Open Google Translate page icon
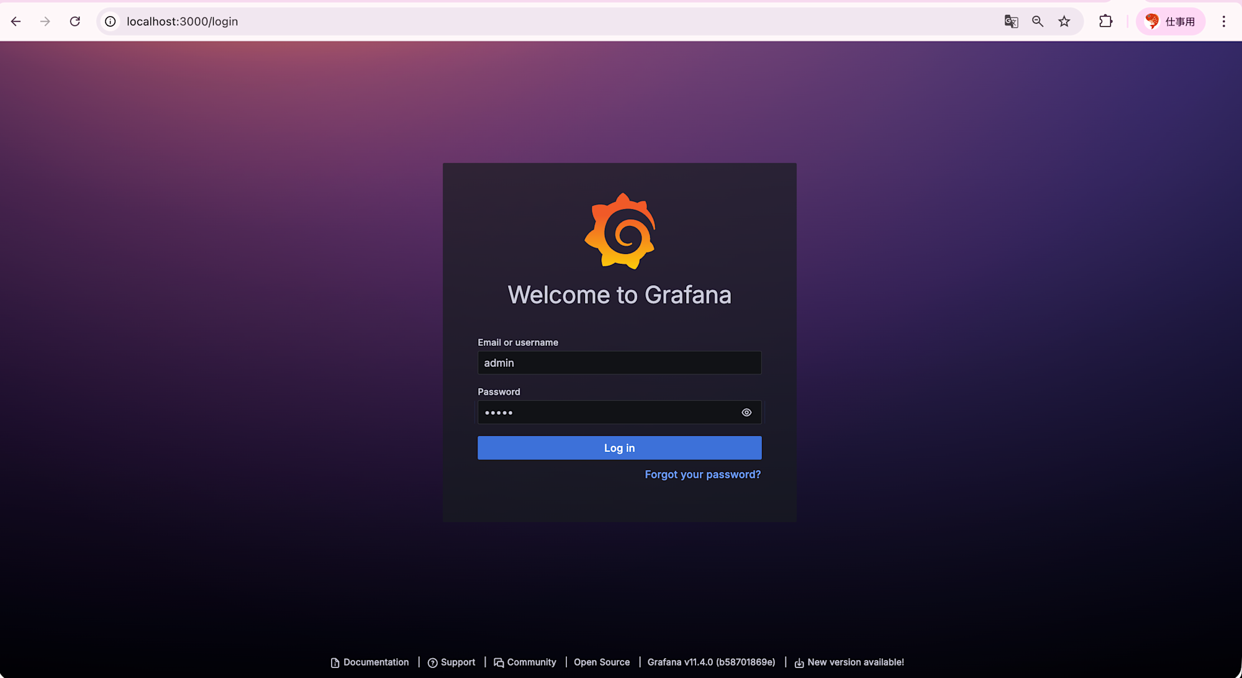 [x=1011, y=21]
